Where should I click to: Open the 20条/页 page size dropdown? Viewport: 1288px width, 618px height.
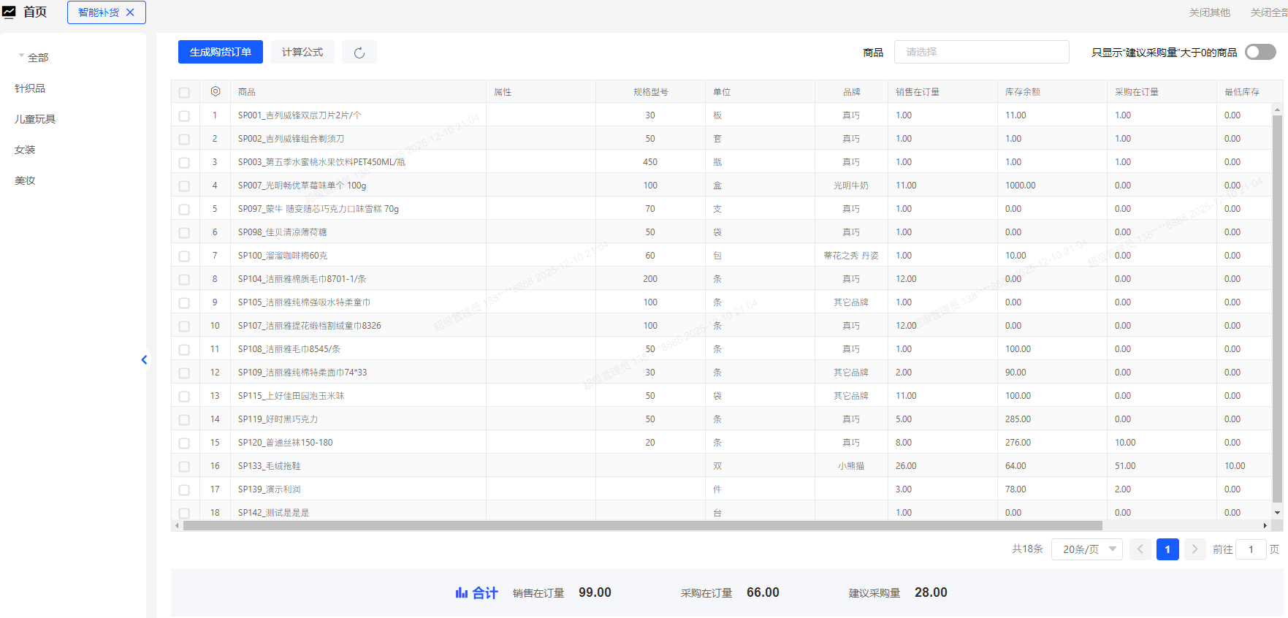coord(1086,549)
